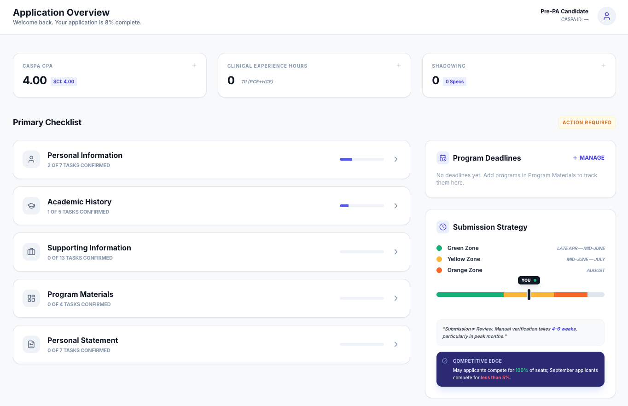
Task: Click the Personal Information progress bar
Action: point(362,159)
